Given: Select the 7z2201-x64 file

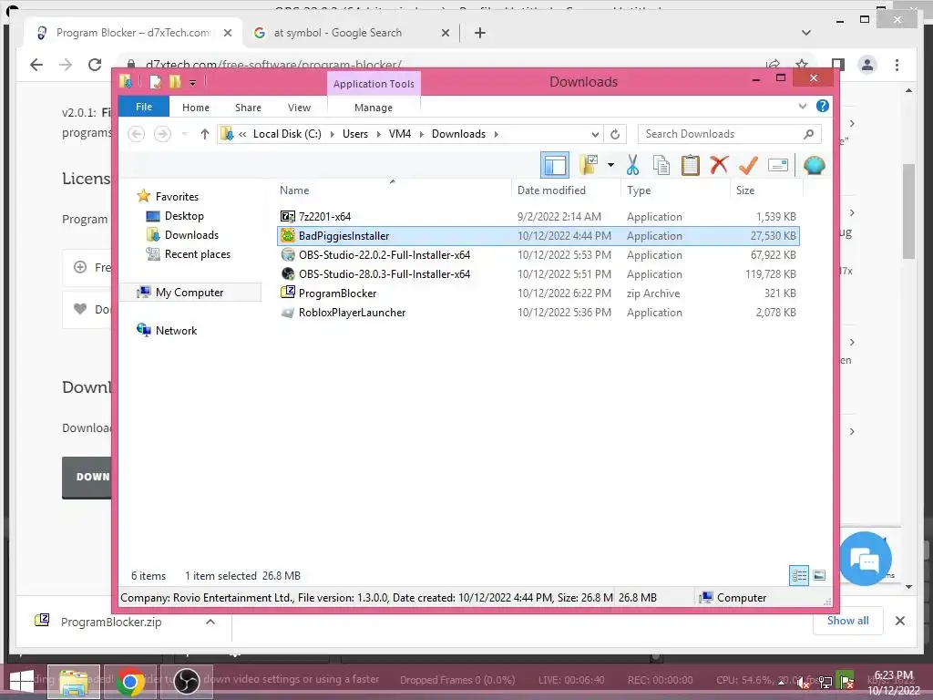Looking at the screenshot, I should (x=538, y=217).
